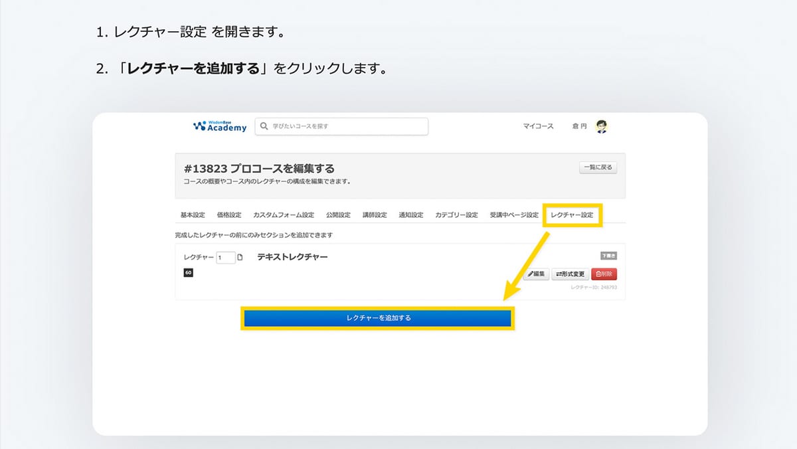Open the 講師設定 tab
This screenshot has width=797, height=449.
375,215
